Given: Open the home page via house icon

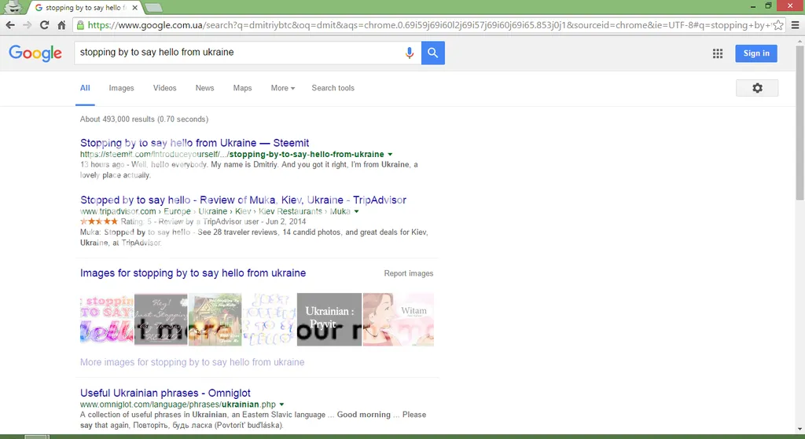Looking at the screenshot, I should tap(61, 25).
